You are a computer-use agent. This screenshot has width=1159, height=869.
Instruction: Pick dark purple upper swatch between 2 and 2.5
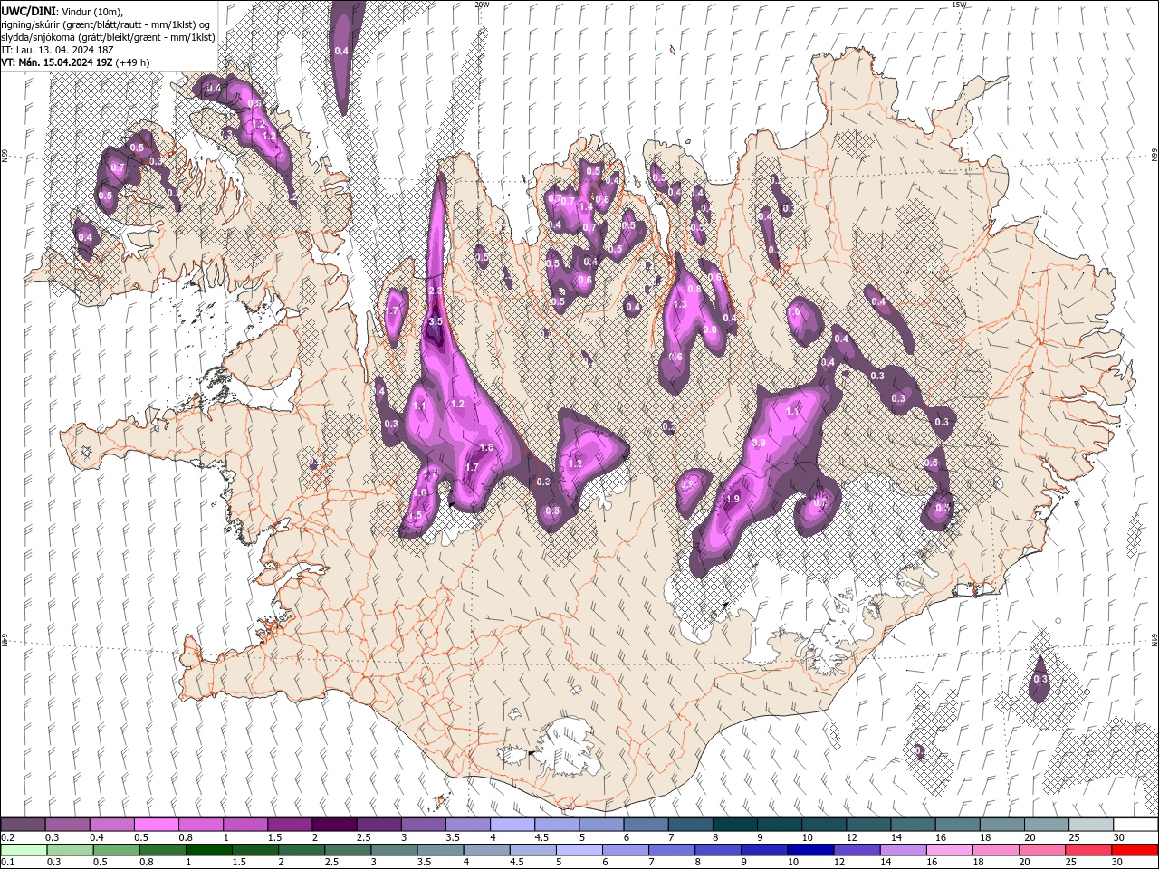[x=333, y=825]
